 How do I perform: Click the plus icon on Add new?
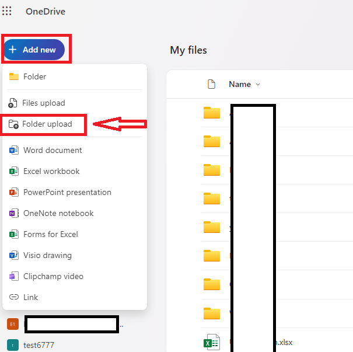(x=13, y=50)
